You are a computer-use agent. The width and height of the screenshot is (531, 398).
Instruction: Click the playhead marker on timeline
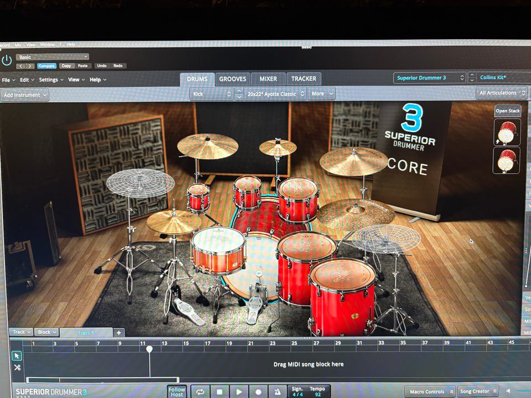149,349
